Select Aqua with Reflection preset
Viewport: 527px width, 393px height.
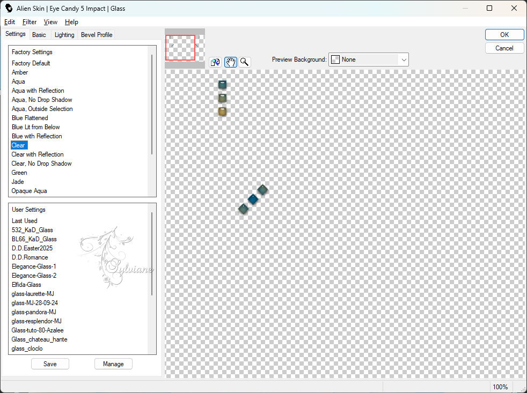pos(38,91)
